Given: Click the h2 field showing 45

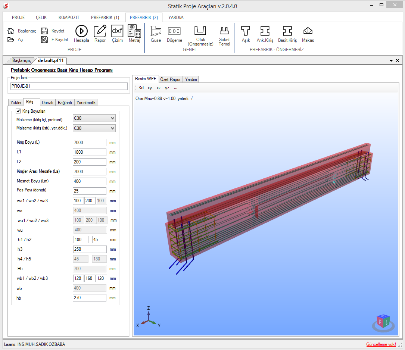Looking at the screenshot, I should pyautogui.click(x=100, y=240).
